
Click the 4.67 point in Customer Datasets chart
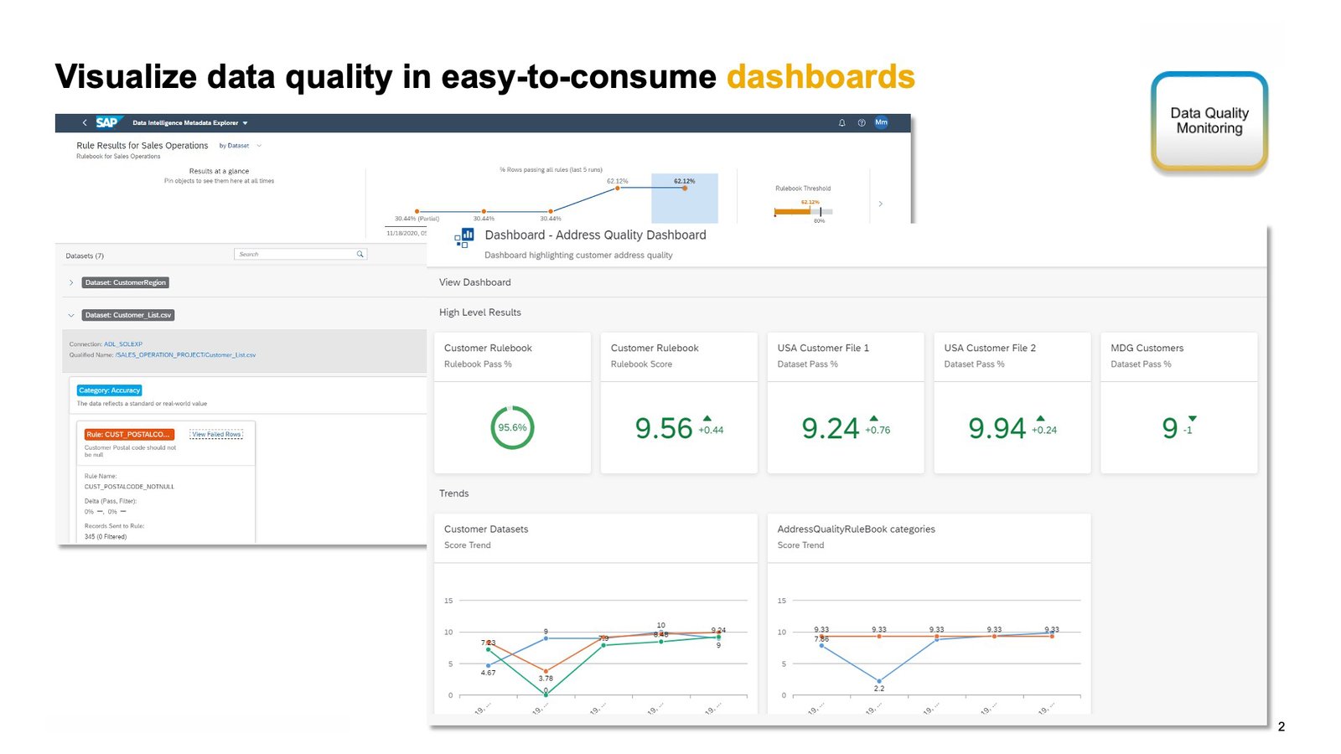click(x=488, y=665)
